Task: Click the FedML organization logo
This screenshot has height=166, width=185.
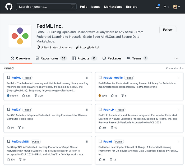Action: [x=20, y=36]
